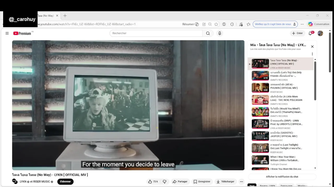Open the ABP adblock extension icon
The width and height of the screenshot is (334, 187).
224,24
